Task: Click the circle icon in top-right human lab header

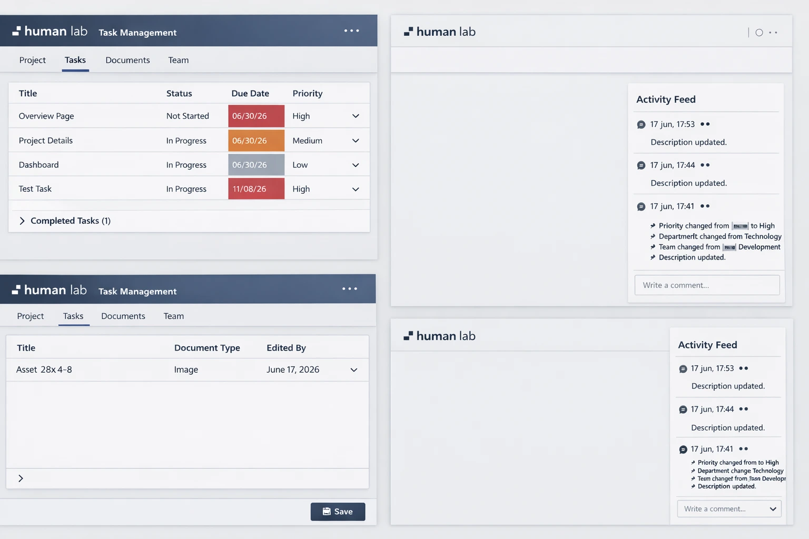Action: (759, 33)
